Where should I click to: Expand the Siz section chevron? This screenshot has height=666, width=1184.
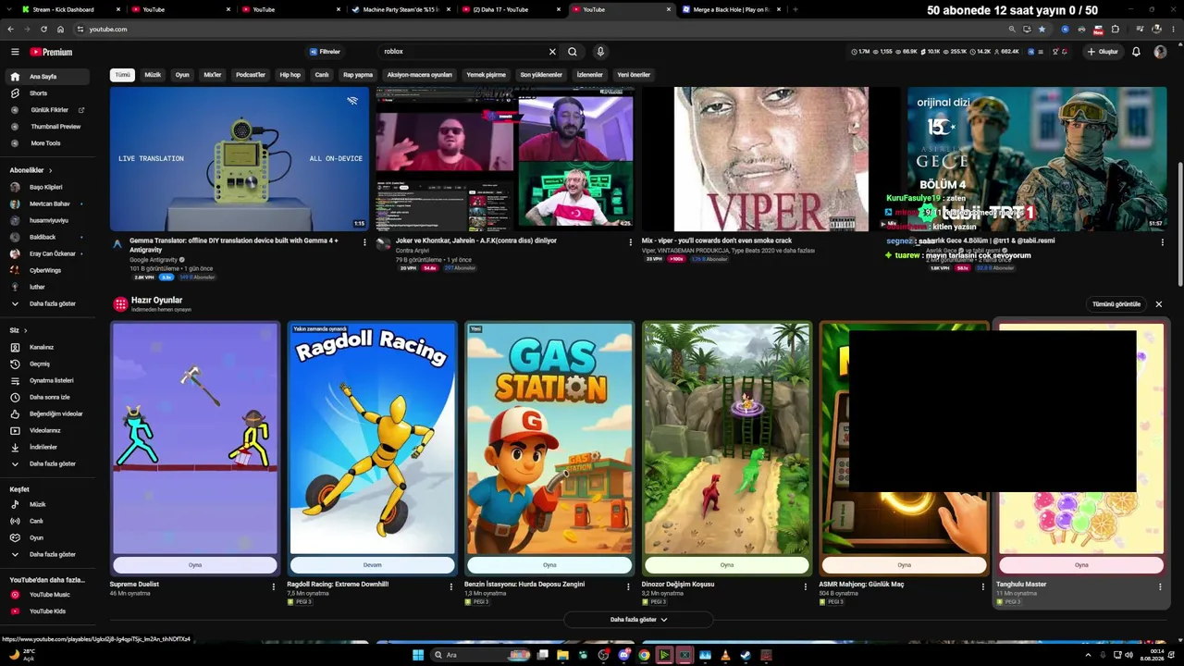click(x=25, y=330)
